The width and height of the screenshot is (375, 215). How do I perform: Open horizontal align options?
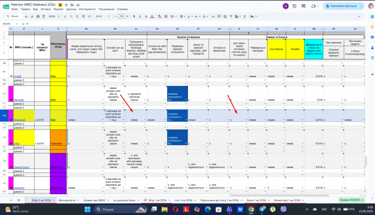(x=182, y=17)
